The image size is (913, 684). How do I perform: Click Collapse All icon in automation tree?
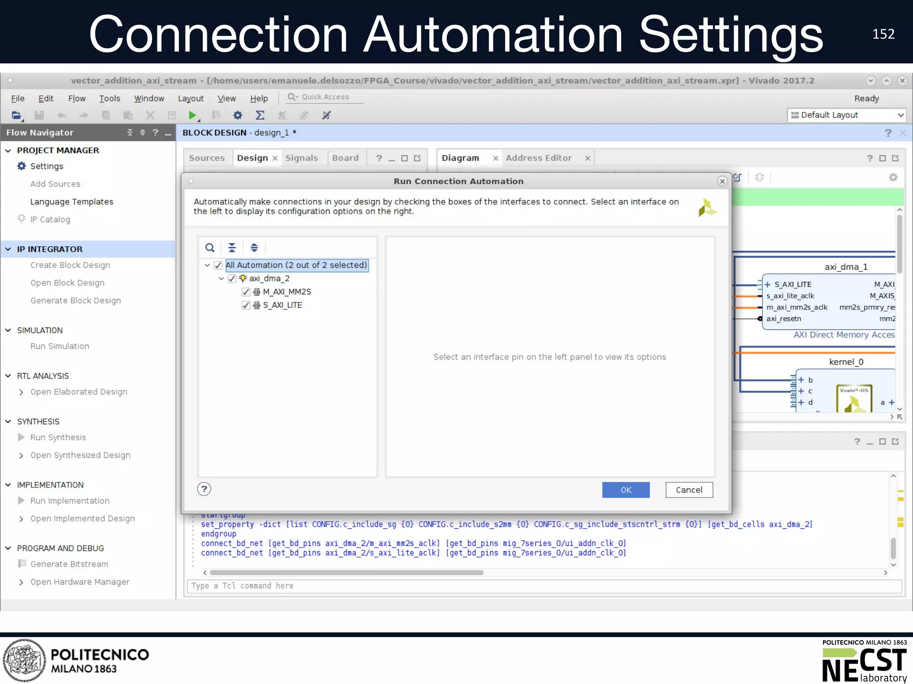[232, 248]
